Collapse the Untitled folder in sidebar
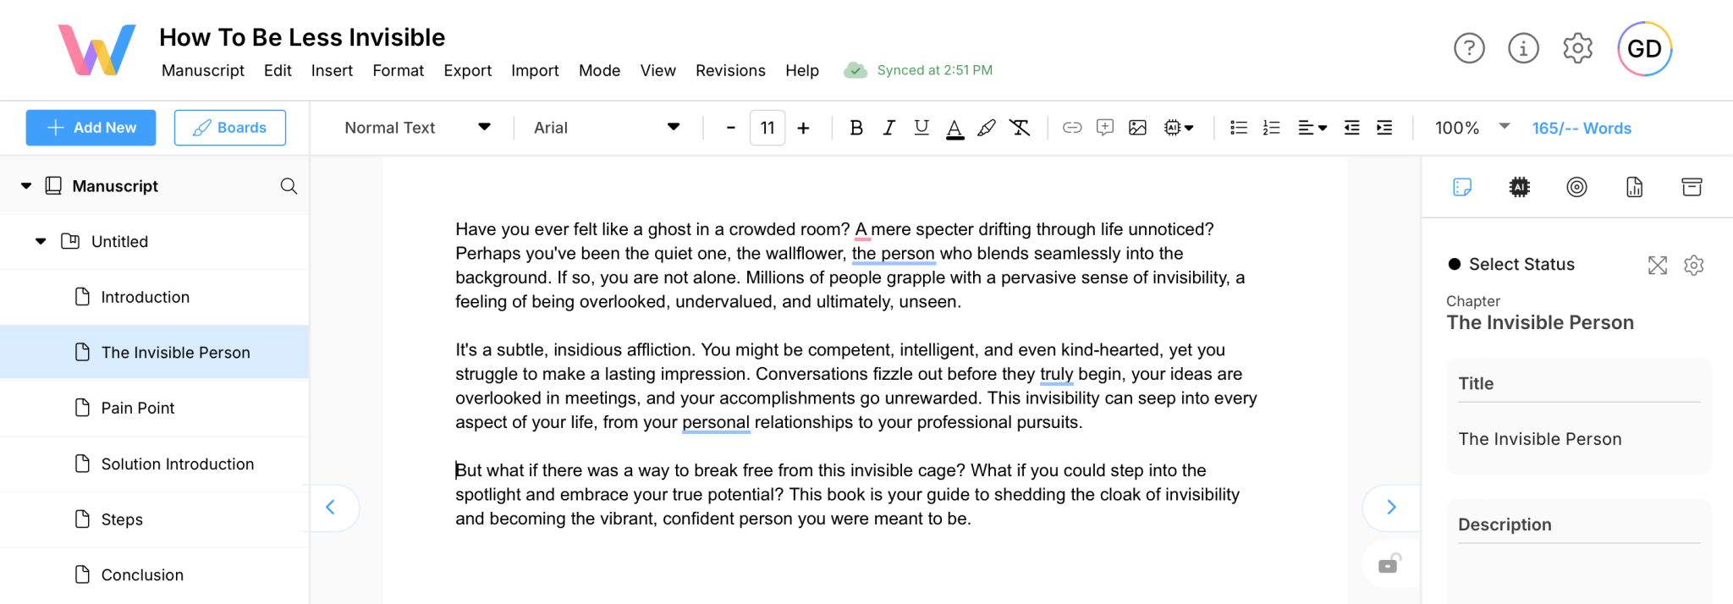This screenshot has width=1733, height=604. pyautogui.click(x=41, y=242)
